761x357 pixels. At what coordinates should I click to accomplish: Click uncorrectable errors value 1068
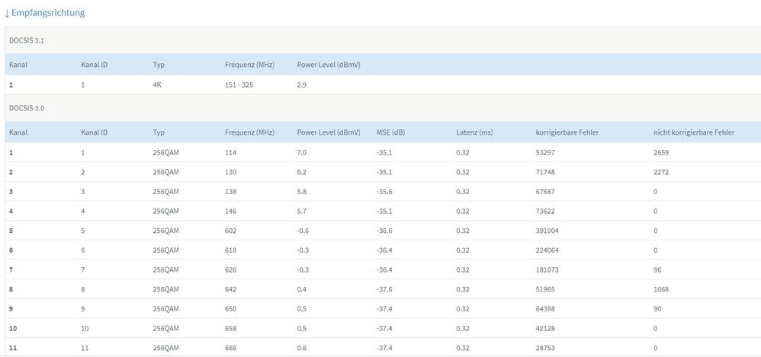point(661,290)
